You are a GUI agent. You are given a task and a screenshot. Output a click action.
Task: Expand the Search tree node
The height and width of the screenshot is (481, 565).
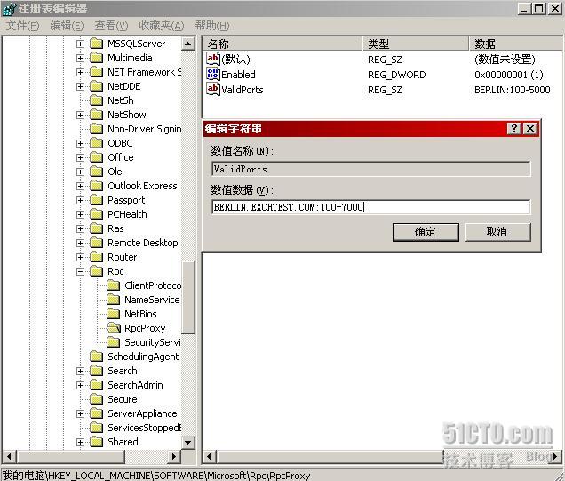[80, 371]
